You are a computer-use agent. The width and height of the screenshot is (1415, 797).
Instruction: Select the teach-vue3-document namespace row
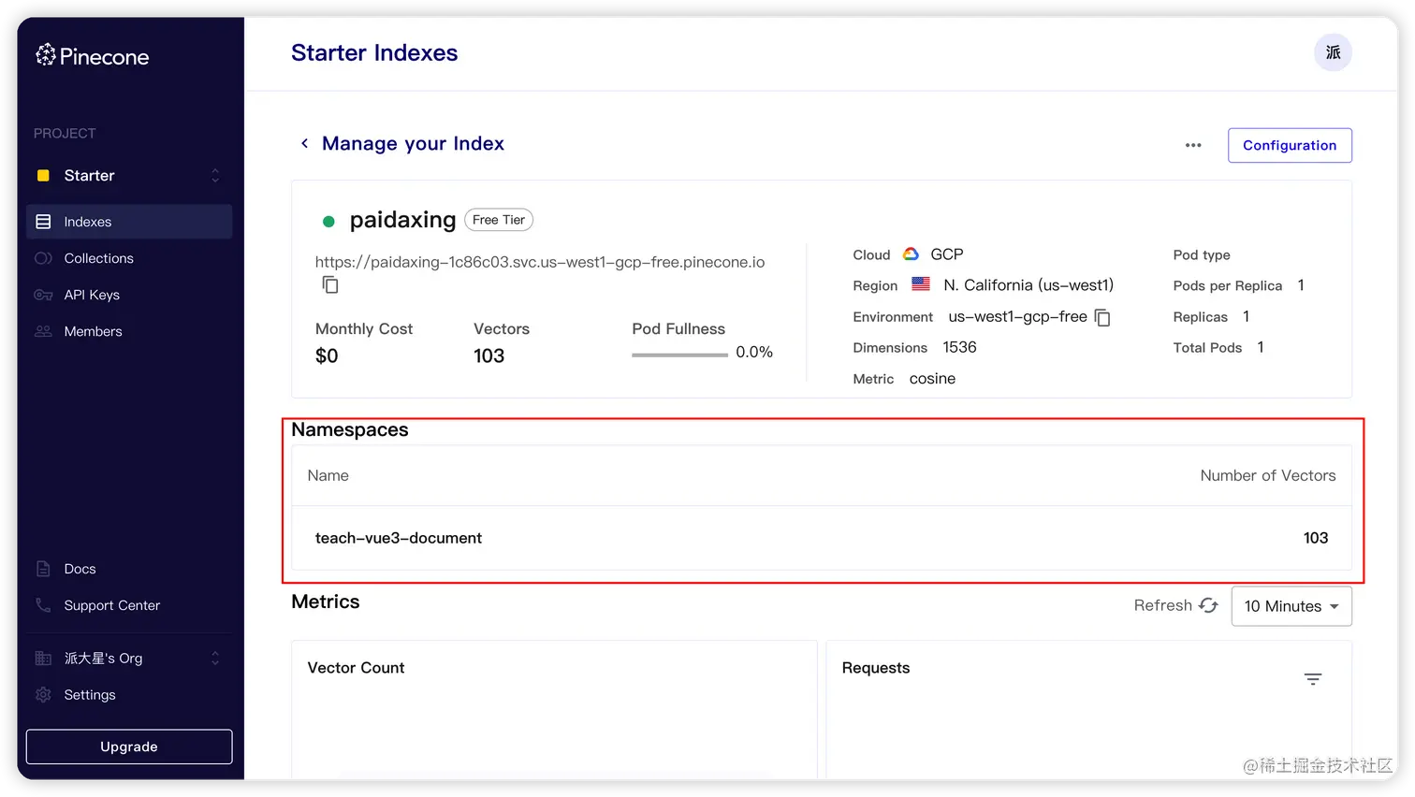(x=822, y=538)
